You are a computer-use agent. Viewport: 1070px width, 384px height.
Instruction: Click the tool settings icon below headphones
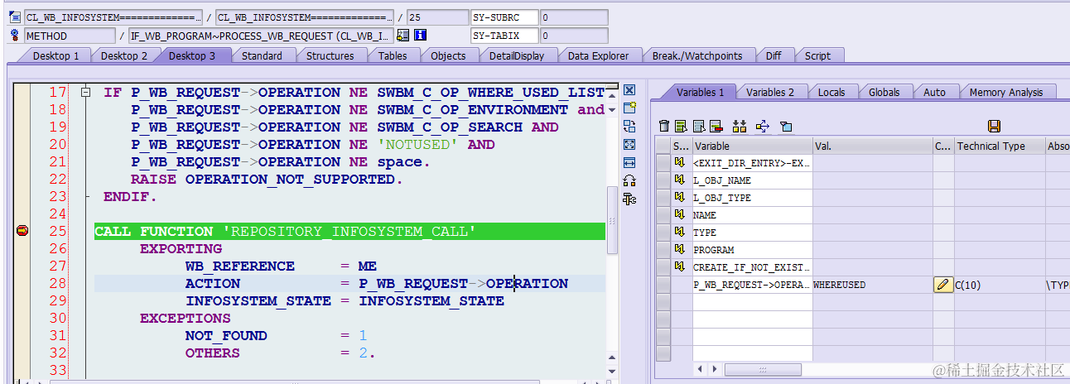pyautogui.click(x=629, y=199)
